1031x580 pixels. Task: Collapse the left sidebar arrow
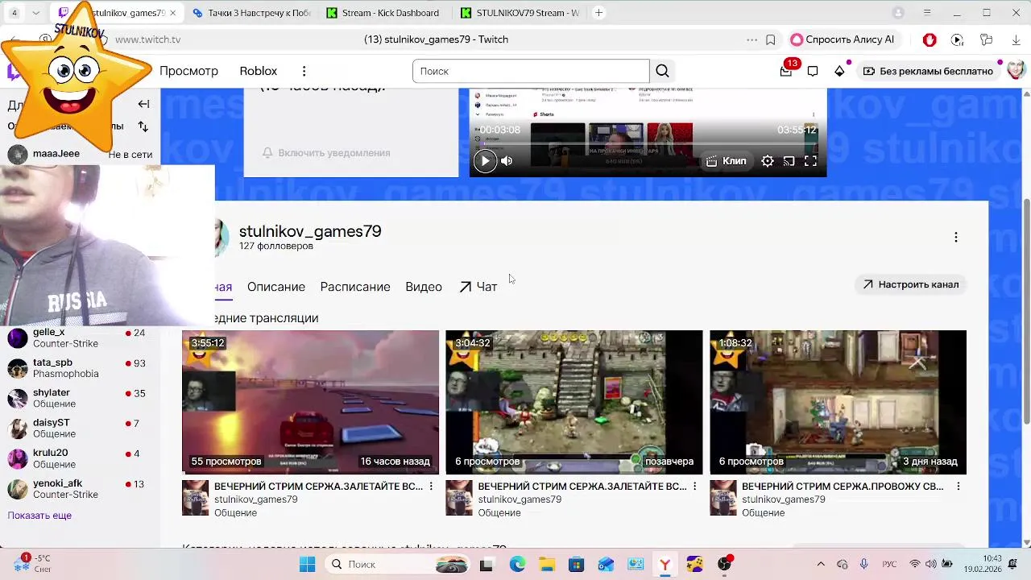click(x=143, y=104)
